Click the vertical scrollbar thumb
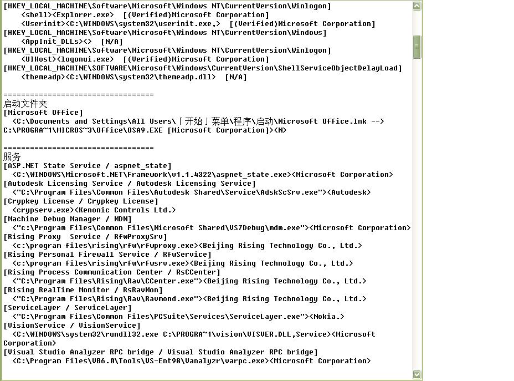Screen dimensions: 514x381 tap(417, 47)
